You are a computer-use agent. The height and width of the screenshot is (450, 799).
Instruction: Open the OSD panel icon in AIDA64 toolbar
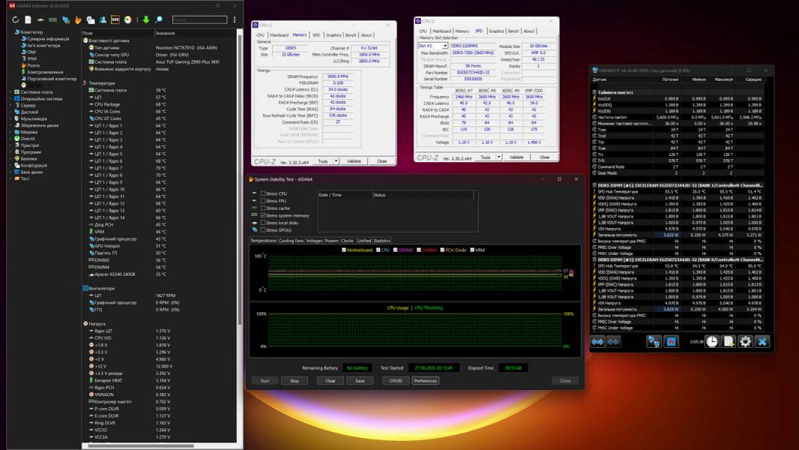pos(115,19)
